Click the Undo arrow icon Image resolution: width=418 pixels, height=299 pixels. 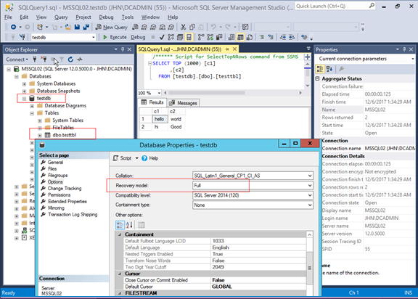click(x=213, y=27)
